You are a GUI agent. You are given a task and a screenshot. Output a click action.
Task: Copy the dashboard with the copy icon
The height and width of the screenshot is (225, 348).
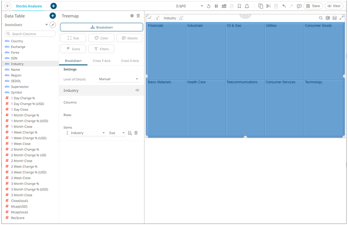[x=261, y=6]
